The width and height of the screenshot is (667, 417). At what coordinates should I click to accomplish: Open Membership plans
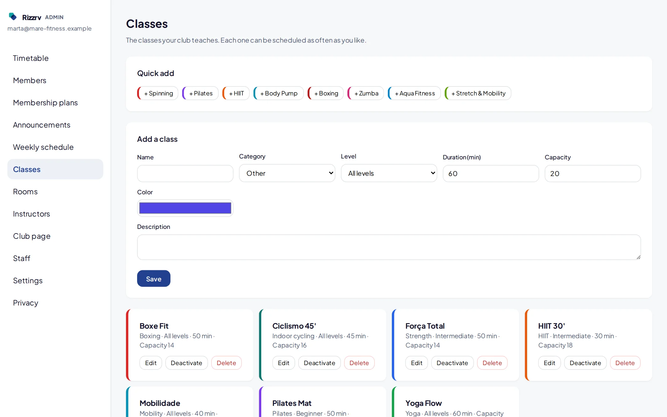click(55, 103)
